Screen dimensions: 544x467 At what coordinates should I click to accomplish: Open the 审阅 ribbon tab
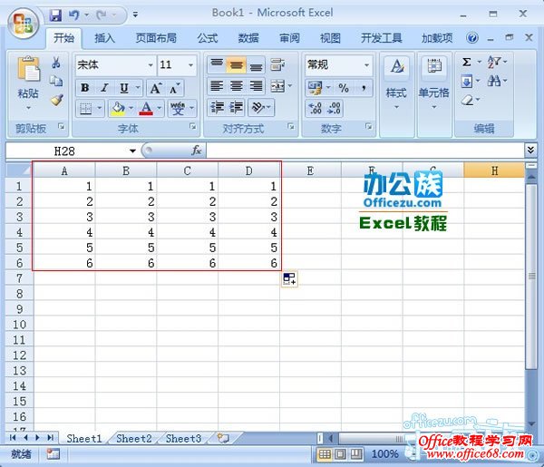(x=289, y=38)
